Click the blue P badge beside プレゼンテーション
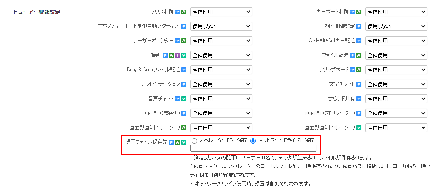Image resolution: width=439 pixels, height=190 pixels. coord(184,84)
